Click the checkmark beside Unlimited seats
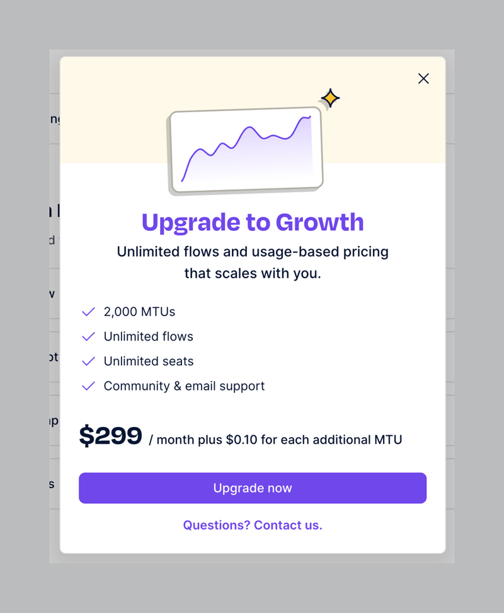 coord(88,361)
